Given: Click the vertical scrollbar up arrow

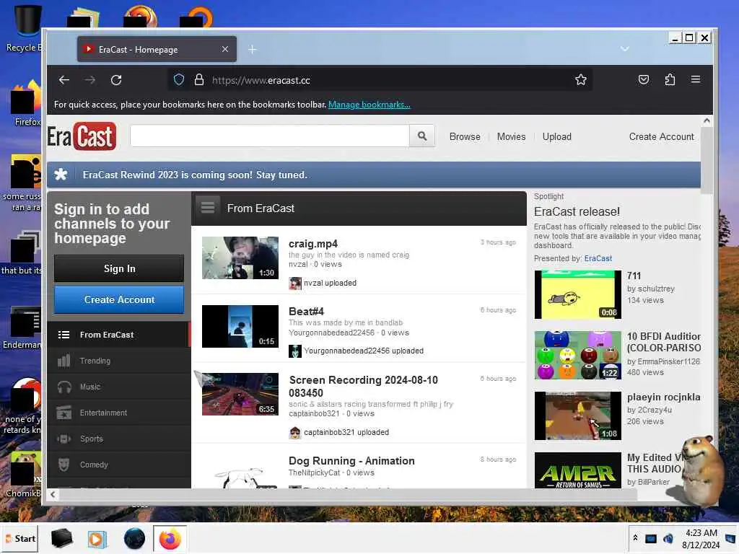Looking at the screenshot, I should [x=707, y=120].
